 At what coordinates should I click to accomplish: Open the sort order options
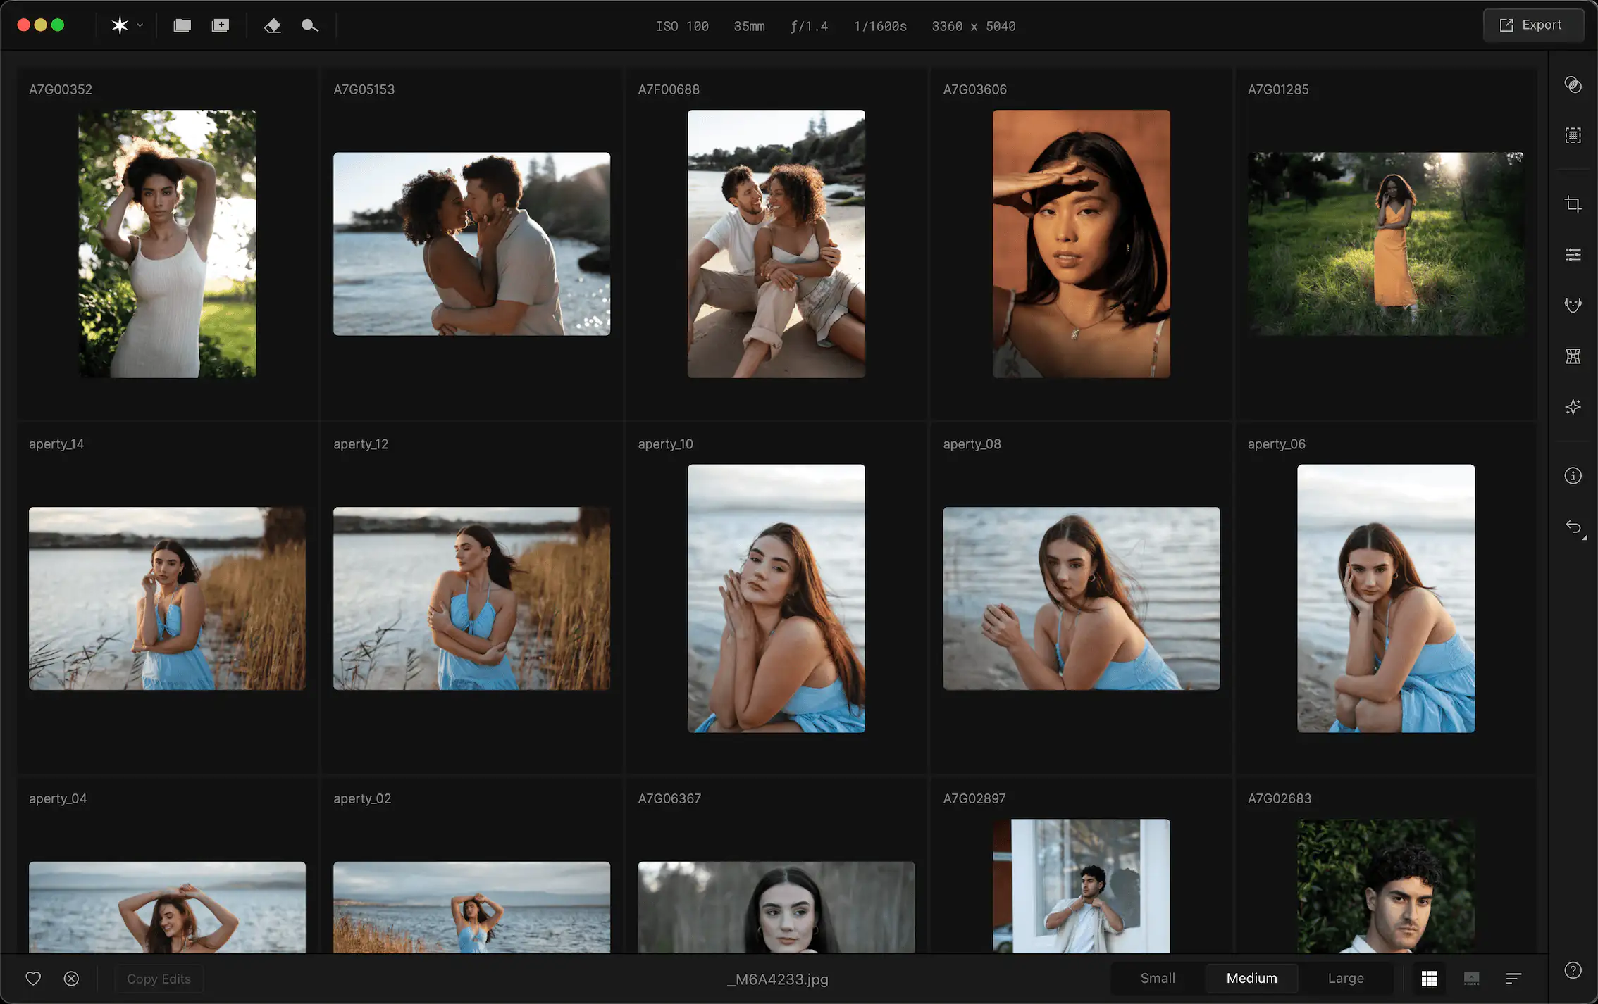pos(1513,979)
